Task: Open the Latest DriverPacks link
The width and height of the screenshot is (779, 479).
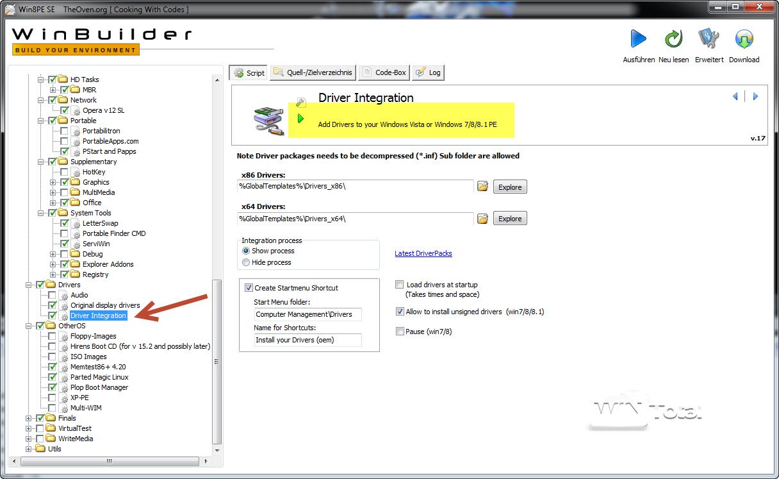Action: pos(423,253)
